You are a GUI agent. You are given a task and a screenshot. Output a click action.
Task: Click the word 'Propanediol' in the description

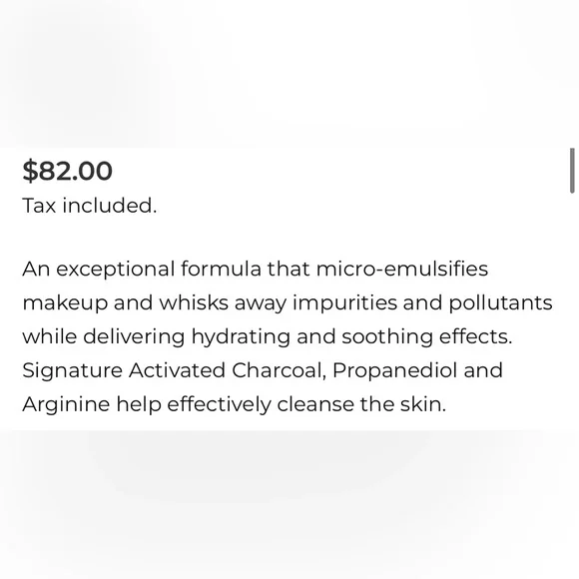coord(394,371)
